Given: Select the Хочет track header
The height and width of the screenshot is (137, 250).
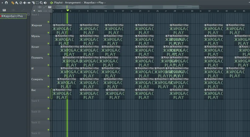Looking at the screenshot, I should (x=41, y=51).
